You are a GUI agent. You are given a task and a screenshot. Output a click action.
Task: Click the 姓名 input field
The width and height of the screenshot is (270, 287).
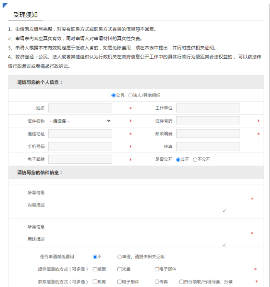point(80,108)
